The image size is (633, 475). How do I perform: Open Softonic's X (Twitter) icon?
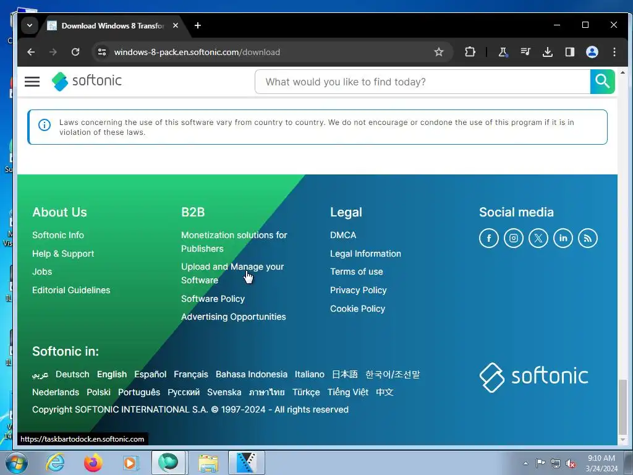click(x=538, y=238)
